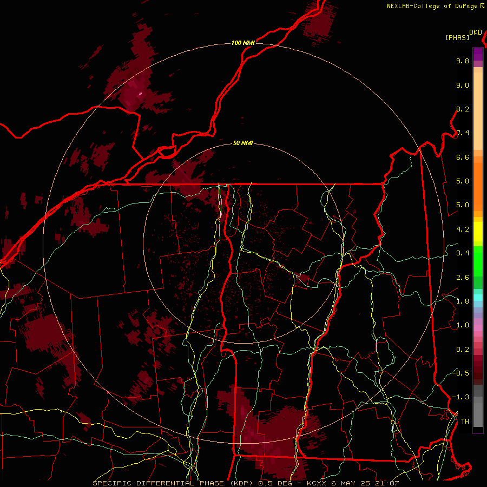This screenshot has width=487, height=487.
Task: Click the 2.6 value on the color scale
Action: (463, 278)
